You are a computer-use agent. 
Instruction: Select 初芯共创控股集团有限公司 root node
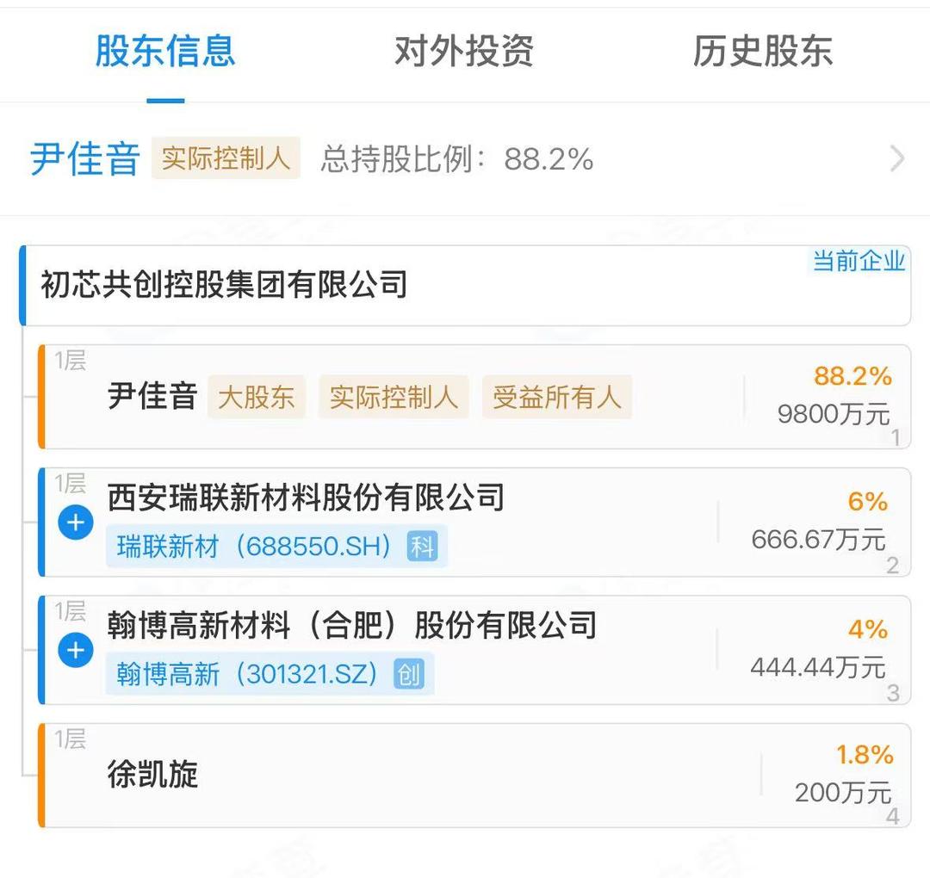(x=224, y=285)
